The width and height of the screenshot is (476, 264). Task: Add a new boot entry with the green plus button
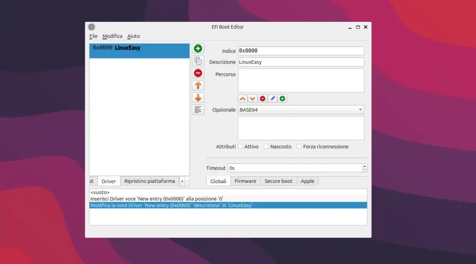pos(198,49)
